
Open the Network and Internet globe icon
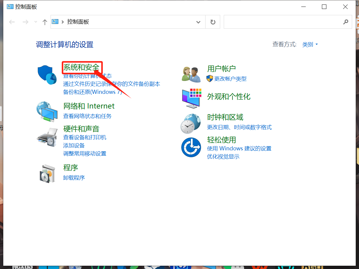pos(47,111)
